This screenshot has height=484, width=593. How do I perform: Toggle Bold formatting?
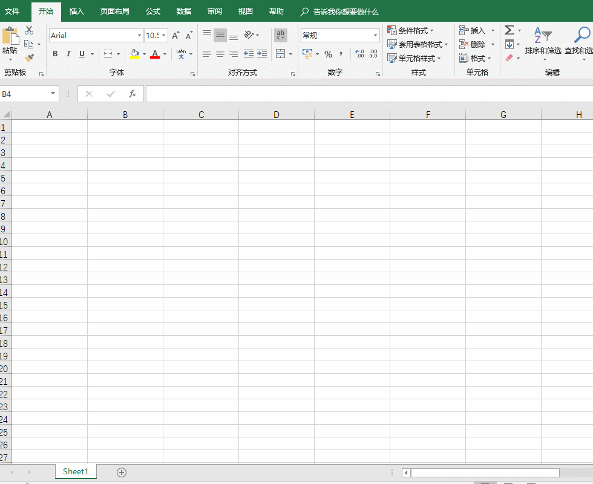(x=55, y=54)
